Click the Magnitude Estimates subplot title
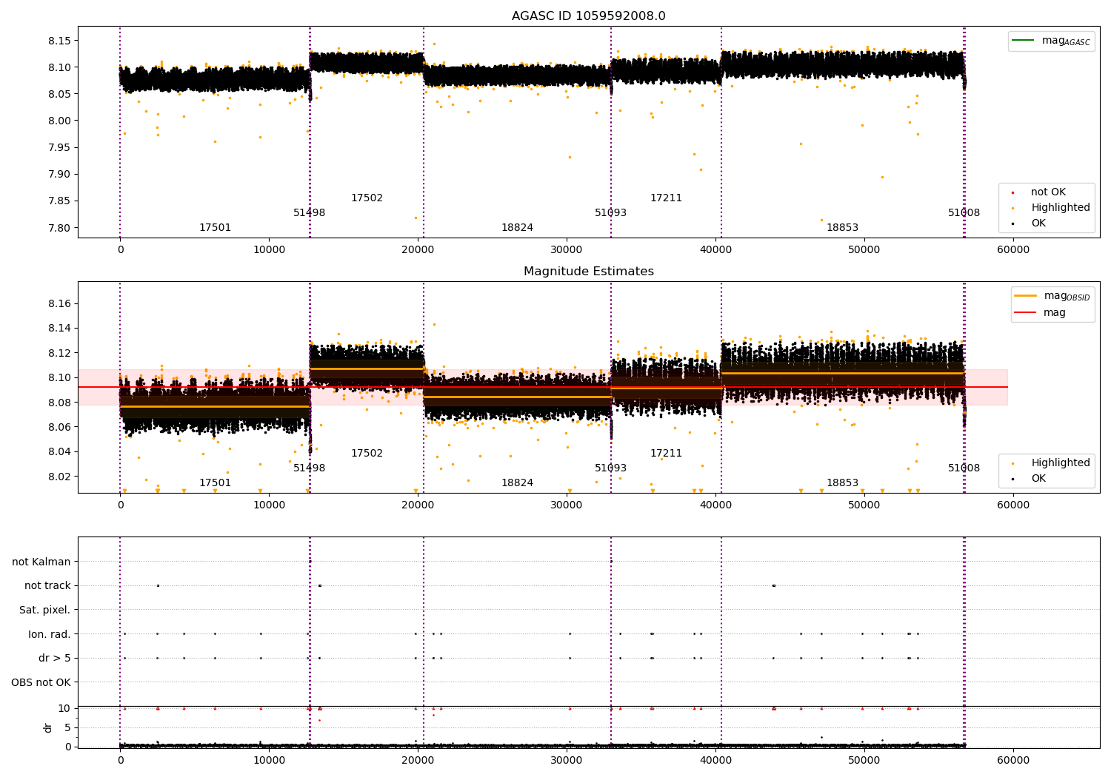Screen dimensions: 1111x777 point(589,272)
